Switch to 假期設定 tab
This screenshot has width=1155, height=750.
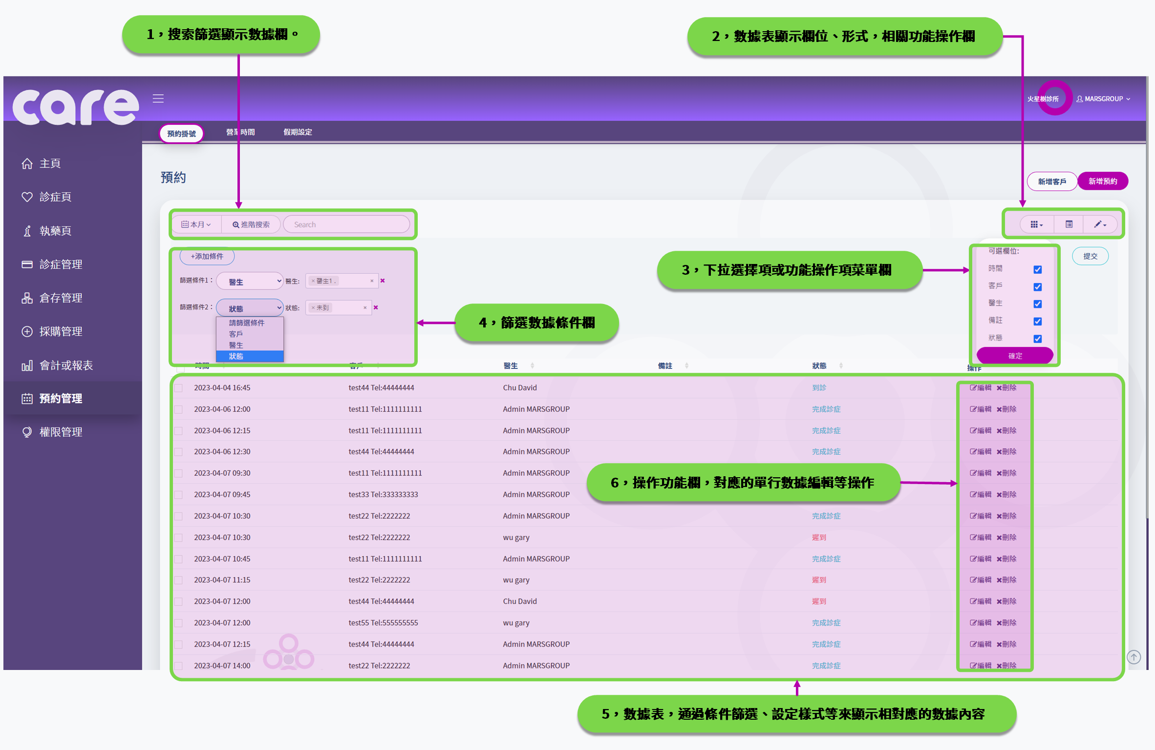pos(298,132)
